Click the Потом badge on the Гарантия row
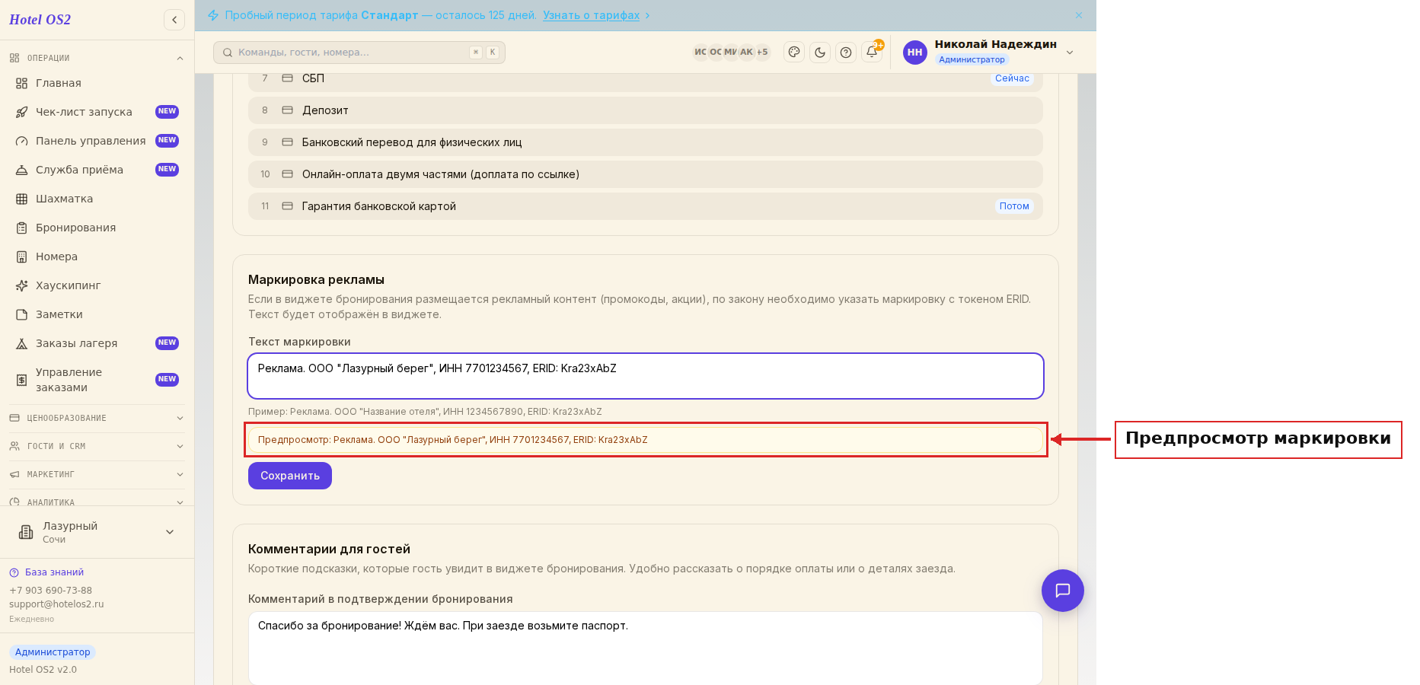The height and width of the screenshot is (685, 1420). [1014, 206]
